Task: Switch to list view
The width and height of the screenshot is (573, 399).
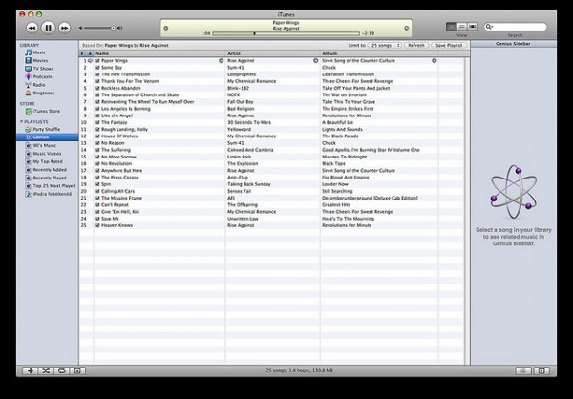Action: 452,27
